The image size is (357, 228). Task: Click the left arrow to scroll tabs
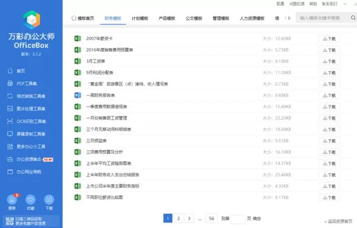[x=285, y=18]
